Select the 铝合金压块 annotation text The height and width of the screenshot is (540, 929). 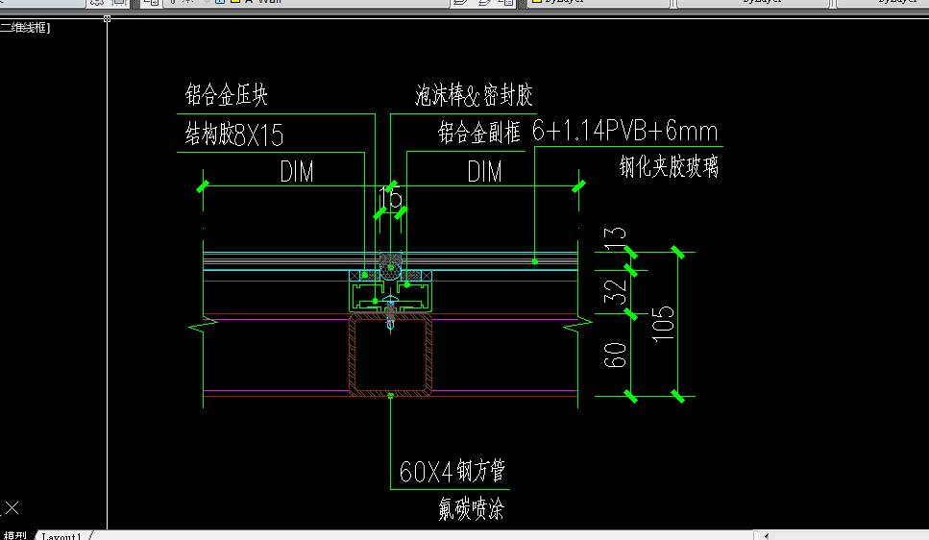pos(227,95)
